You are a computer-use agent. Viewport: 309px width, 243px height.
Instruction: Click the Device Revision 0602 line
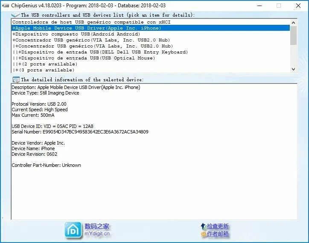coord(34,154)
